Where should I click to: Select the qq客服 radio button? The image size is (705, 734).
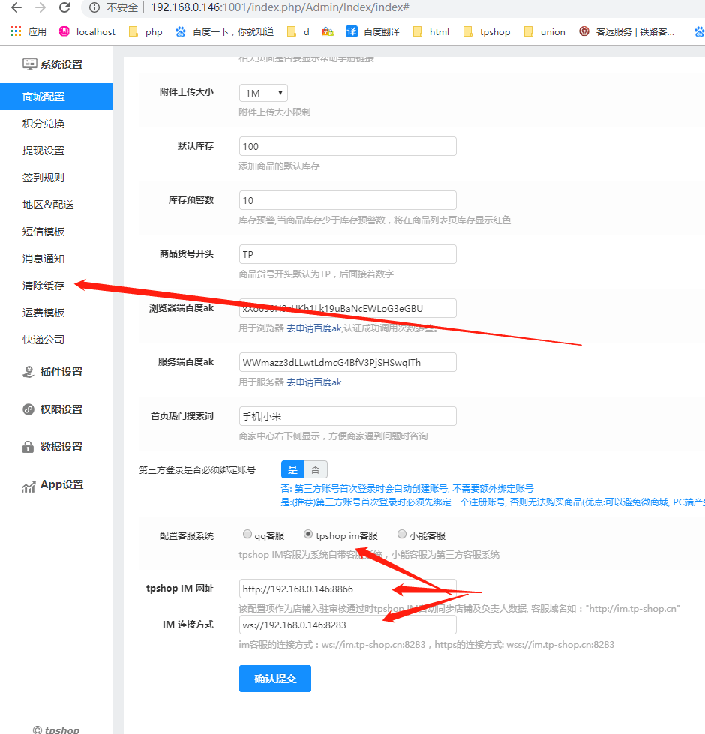[x=247, y=534]
